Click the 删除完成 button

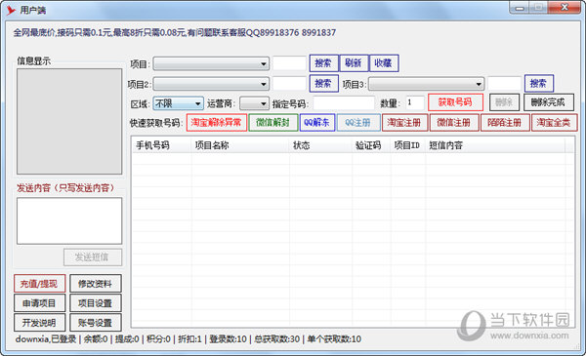548,102
